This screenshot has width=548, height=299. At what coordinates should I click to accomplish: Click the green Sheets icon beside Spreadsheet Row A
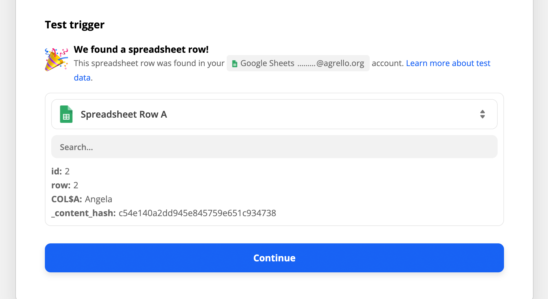coord(66,114)
